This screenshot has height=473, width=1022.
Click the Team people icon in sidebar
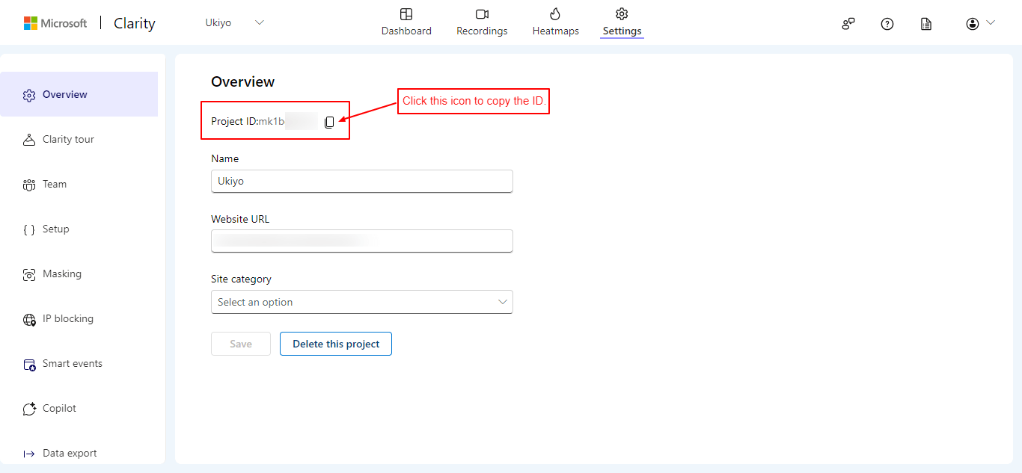pos(29,185)
